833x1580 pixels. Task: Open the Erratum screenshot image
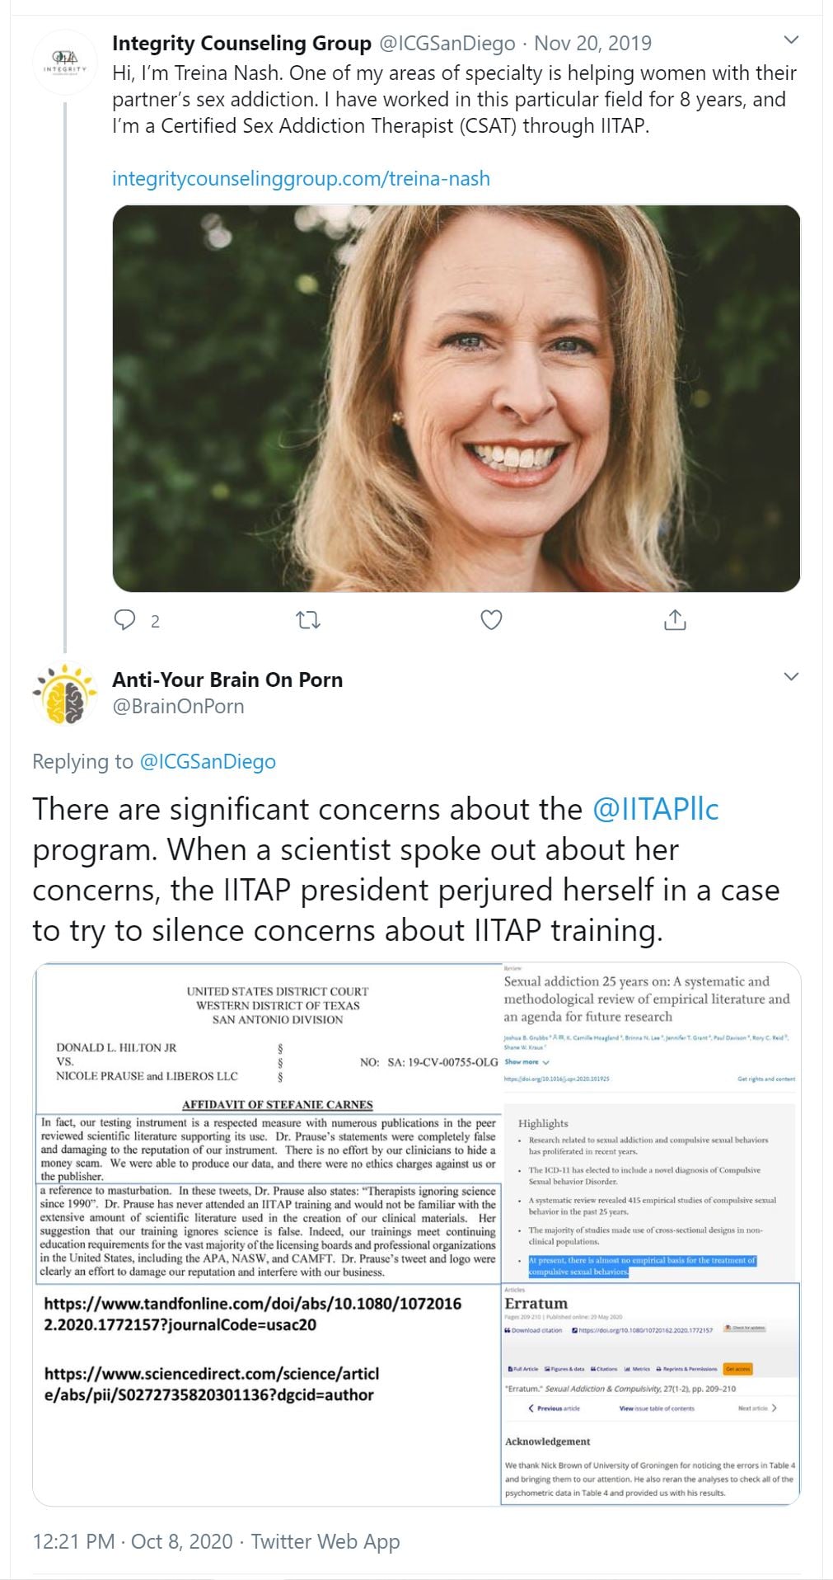click(x=651, y=1394)
